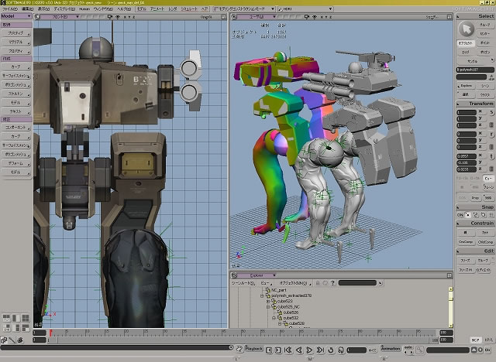Viewport: 496px width, 362px height.
Task: Open the Animation menu at the bottom bar
Action: pyautogui.click(x=391, y=349)
